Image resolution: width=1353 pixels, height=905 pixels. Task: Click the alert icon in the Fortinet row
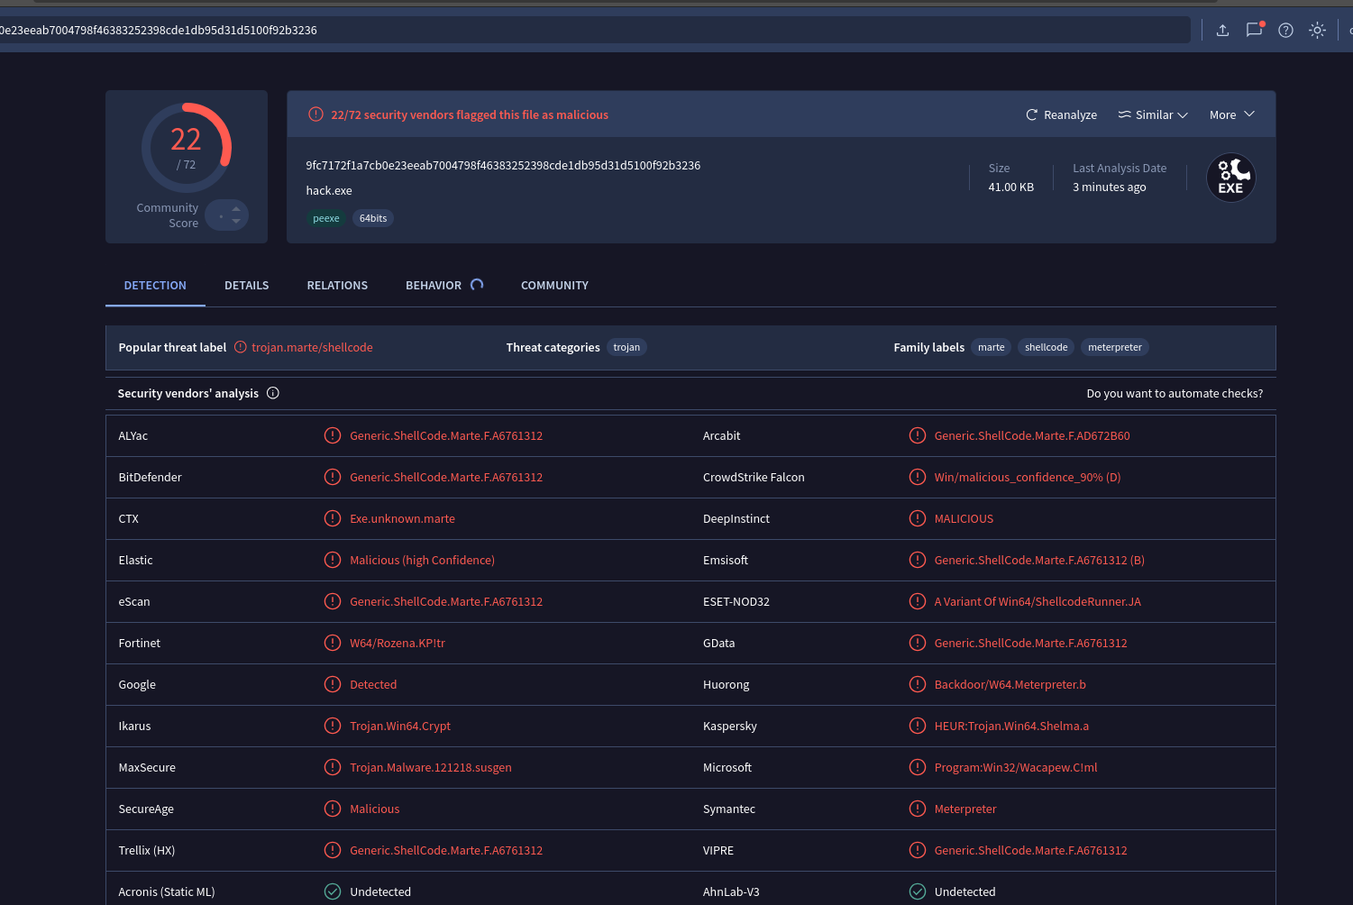tap(333, 643)
